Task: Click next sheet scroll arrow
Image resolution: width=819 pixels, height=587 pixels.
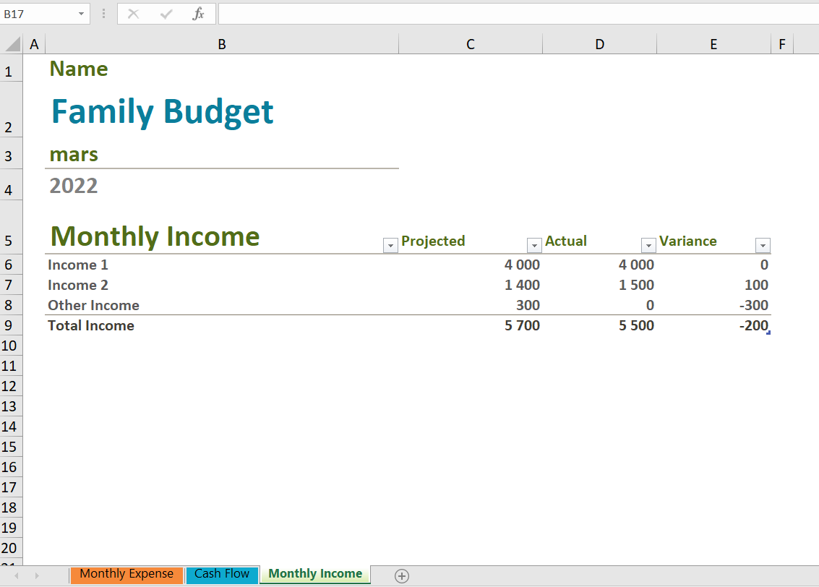Action: point(37,575)
